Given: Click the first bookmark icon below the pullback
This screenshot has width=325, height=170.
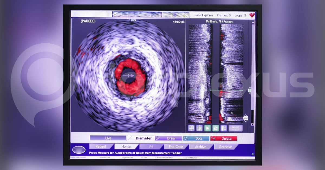Looking at the screenshot, I should coord(191,128).
